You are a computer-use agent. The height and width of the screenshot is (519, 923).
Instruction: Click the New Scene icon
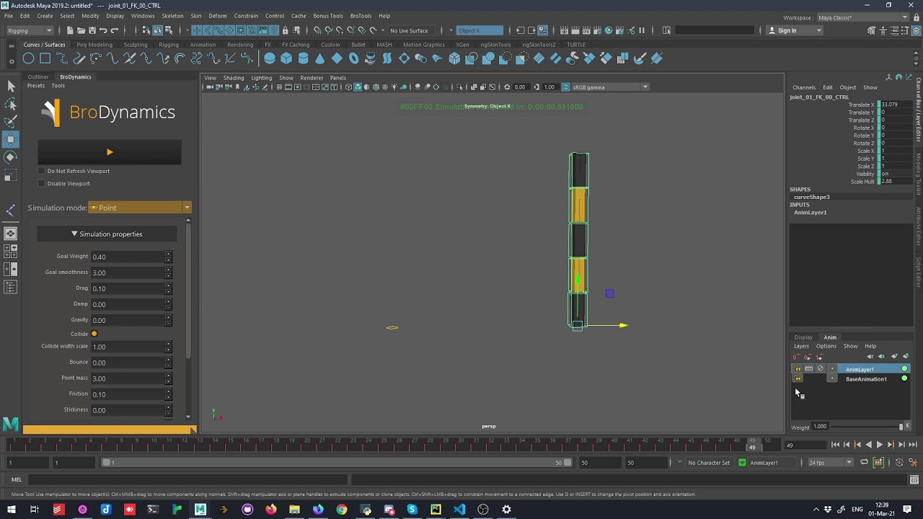(70, 30)
